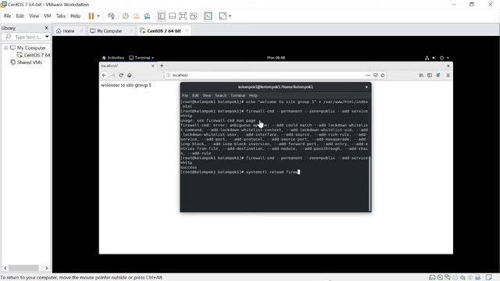Select My Computer in the library tree
500x281 pixels.
[x=31, y=48]
